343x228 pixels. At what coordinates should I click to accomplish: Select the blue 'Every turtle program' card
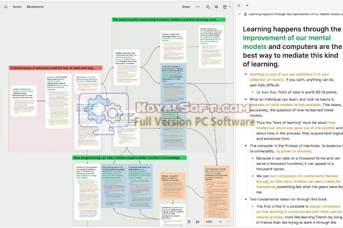114,186
